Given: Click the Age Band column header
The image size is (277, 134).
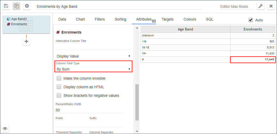Looking at the screenshot, I should coord(185,29).
